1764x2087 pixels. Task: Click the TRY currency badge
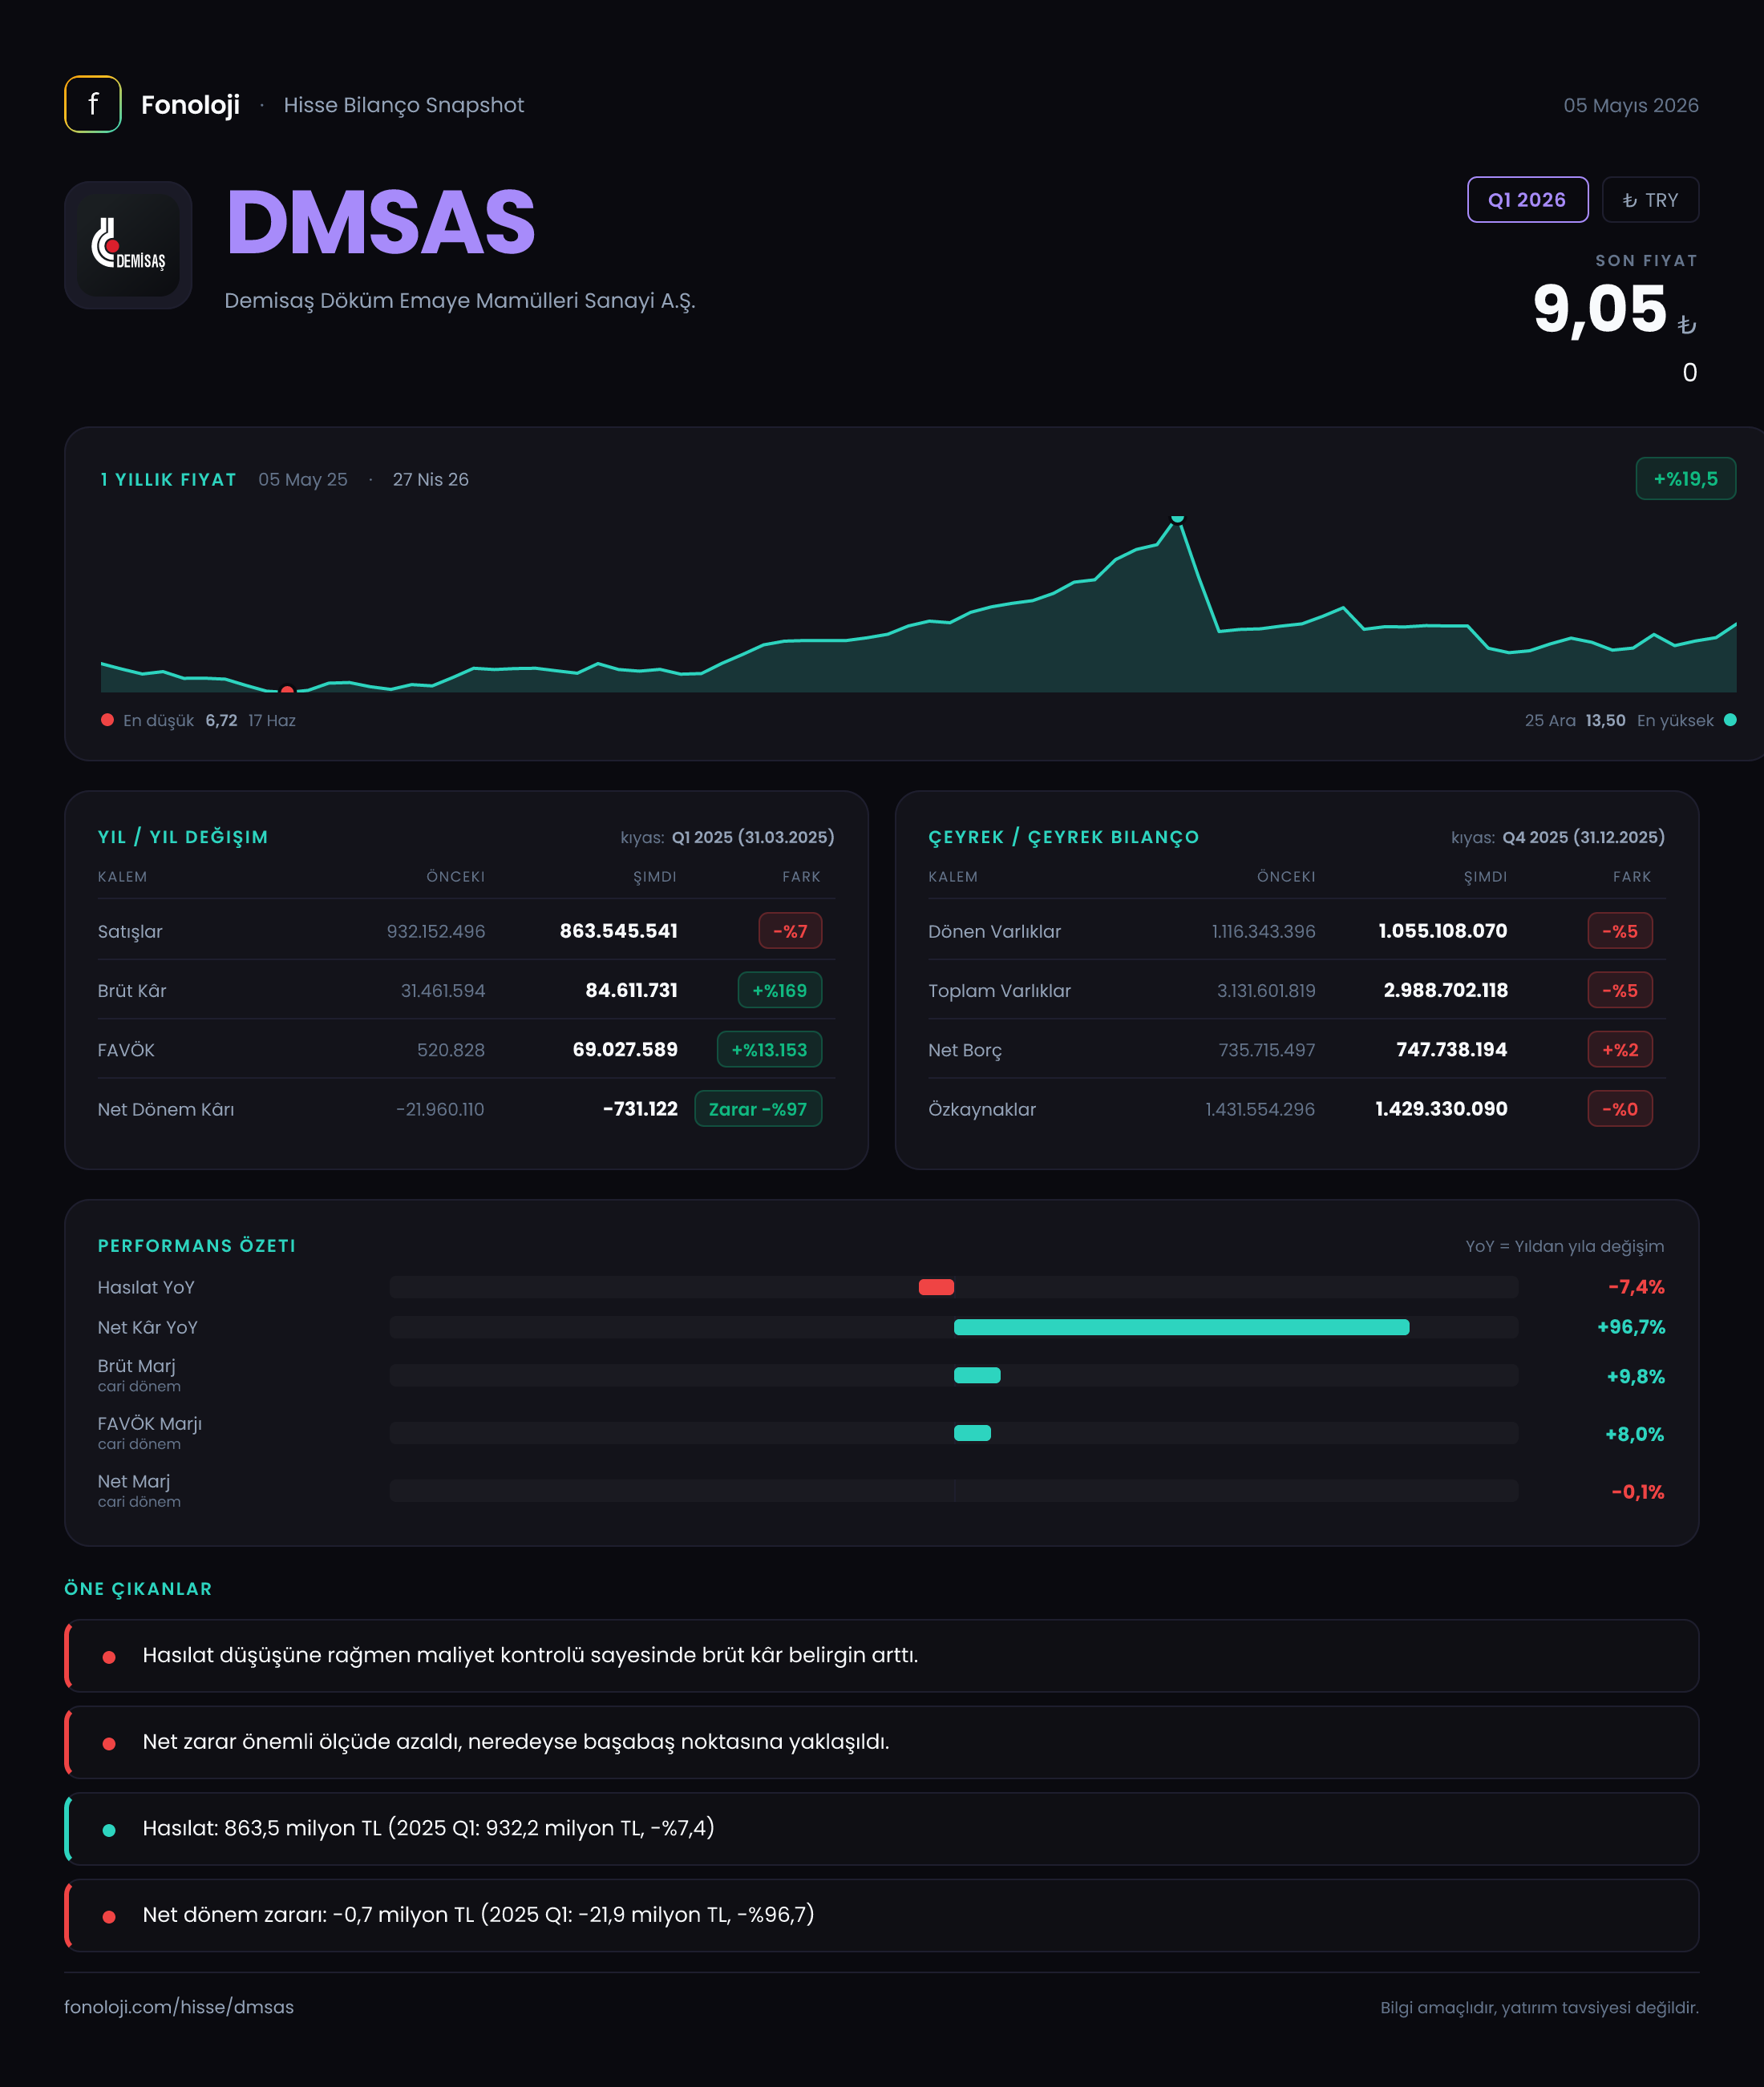coord(1650,200)
